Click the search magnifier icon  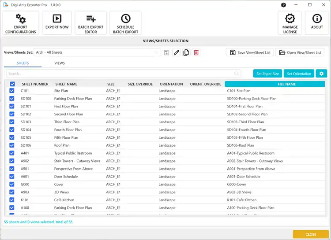tap(237, 74)
